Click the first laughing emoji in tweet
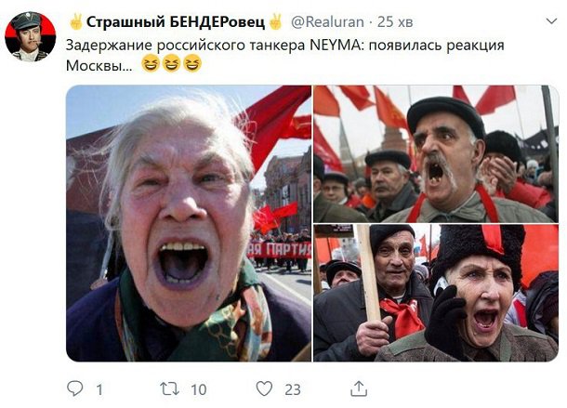 click(150, 63)
